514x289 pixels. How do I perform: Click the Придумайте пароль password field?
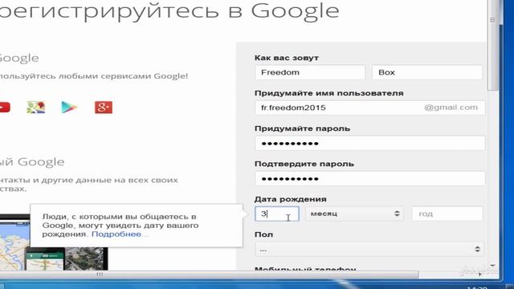(x=369, y=143)
